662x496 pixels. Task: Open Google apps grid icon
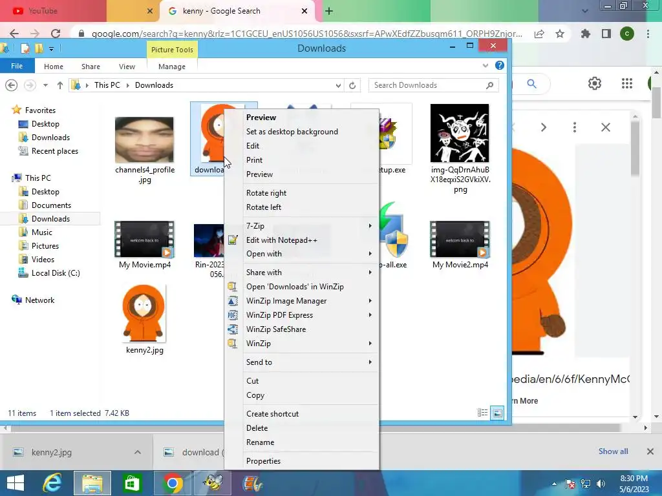(627, 83)
